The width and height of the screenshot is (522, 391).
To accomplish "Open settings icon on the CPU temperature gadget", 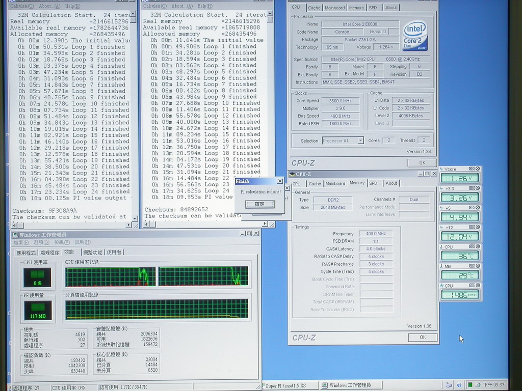I will (472, 247).
